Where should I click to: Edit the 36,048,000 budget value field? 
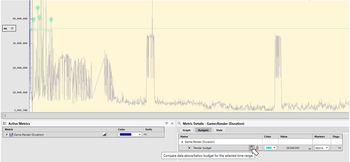coord(295,148)
